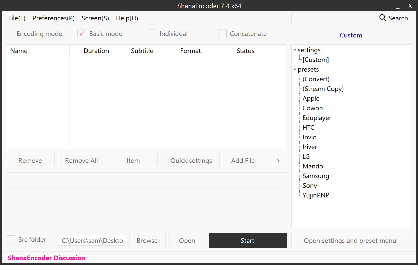Select the Iriver preset entry
Viewport: 418px width, 265px height.
pos(310,147)
